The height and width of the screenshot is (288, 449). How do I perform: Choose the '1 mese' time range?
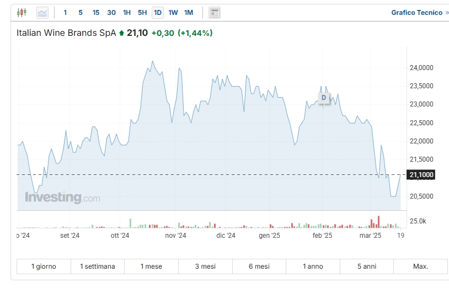tap(152, 266)
